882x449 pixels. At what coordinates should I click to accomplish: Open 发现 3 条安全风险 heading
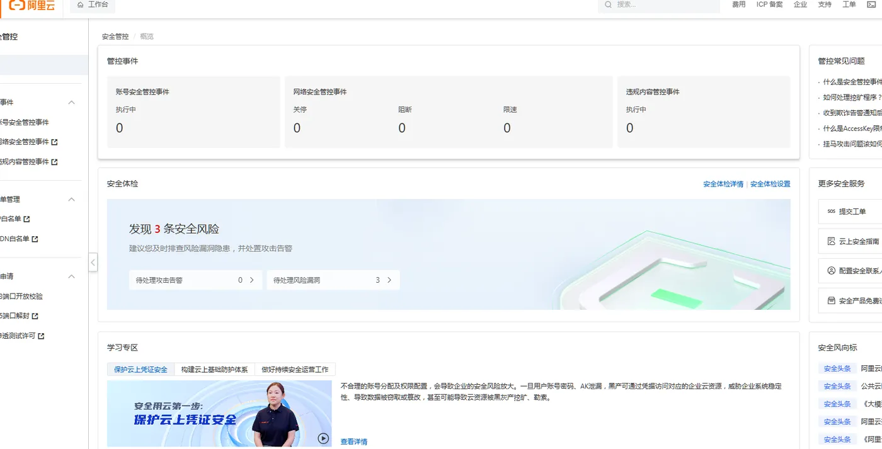174,229
